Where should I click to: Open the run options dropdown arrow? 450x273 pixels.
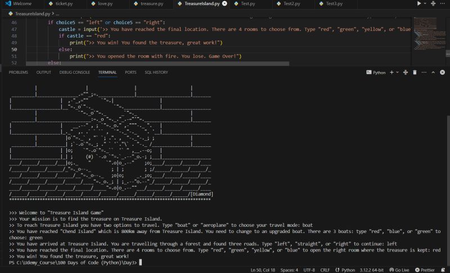point(426,3)
